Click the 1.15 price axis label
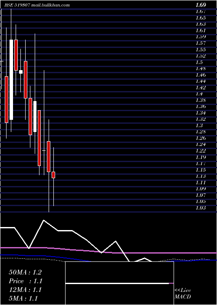Screen dimensions: 217x305 (x=201, y=170)
